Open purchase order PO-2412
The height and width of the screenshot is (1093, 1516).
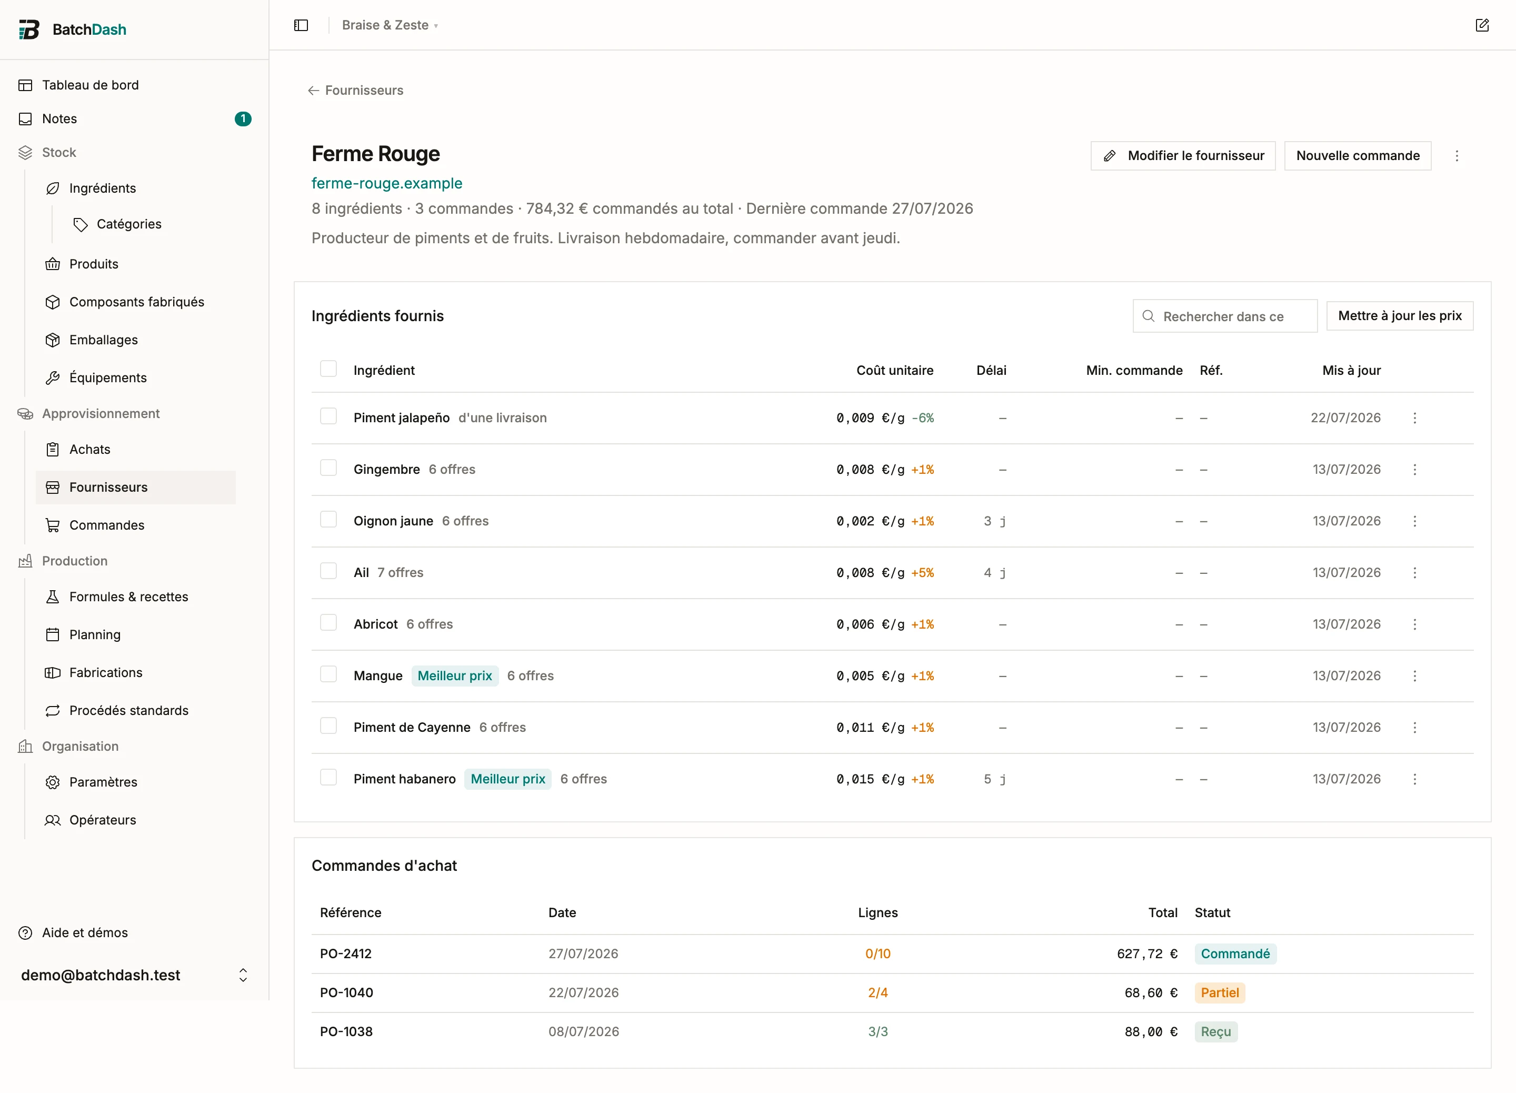(x=346, y=954)
